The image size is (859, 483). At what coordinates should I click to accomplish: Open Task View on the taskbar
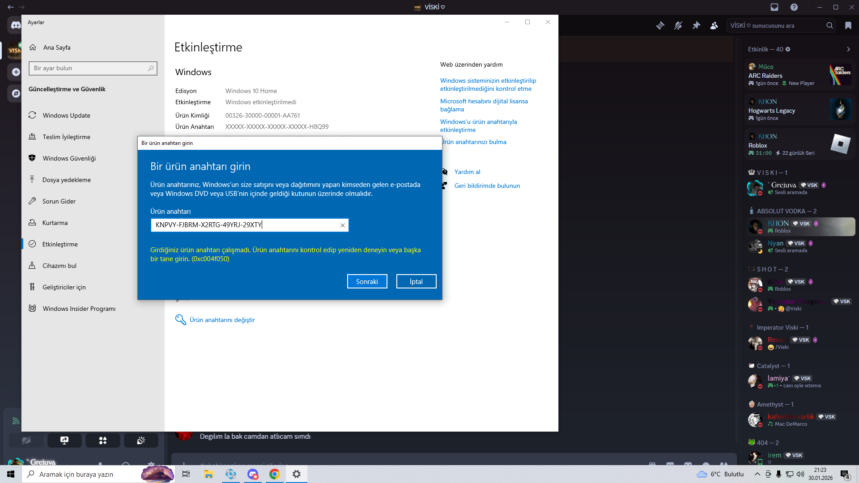pos(186,474)
